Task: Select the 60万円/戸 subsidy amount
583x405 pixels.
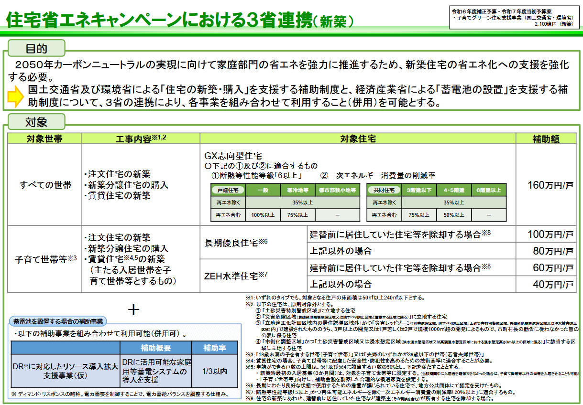Action: click(x=553, y=267)
